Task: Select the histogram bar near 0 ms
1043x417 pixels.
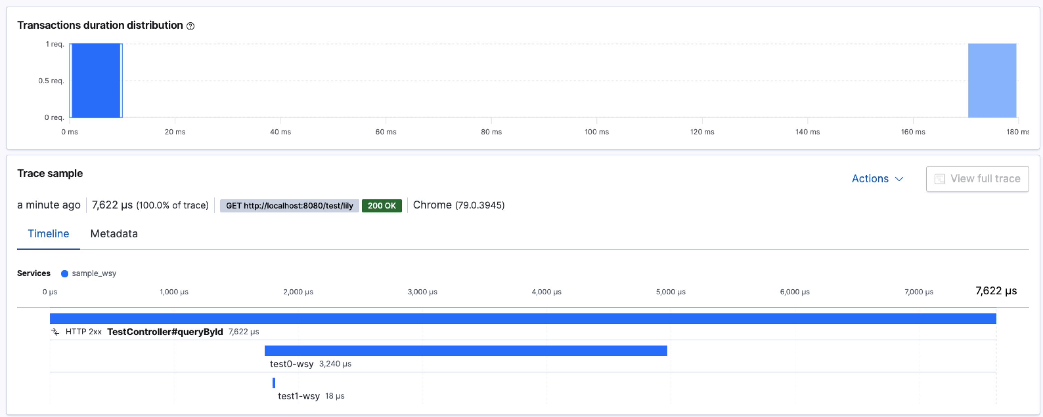Action: coord(96,81)
